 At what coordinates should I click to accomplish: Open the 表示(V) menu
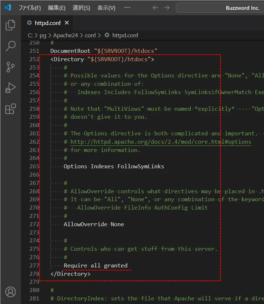(106, 8)
